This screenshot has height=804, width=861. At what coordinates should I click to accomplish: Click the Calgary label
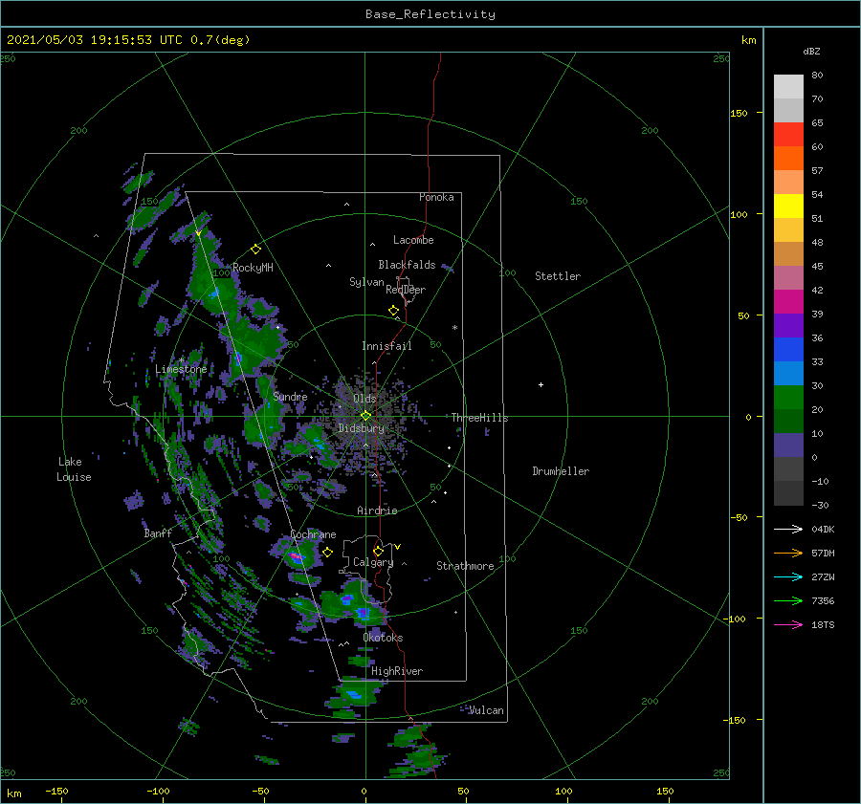click(x=373, y=562)
